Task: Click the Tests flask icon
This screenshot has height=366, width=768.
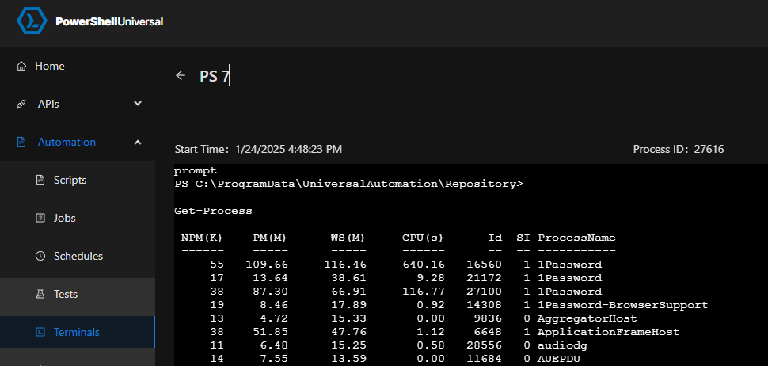Action: 40,295
